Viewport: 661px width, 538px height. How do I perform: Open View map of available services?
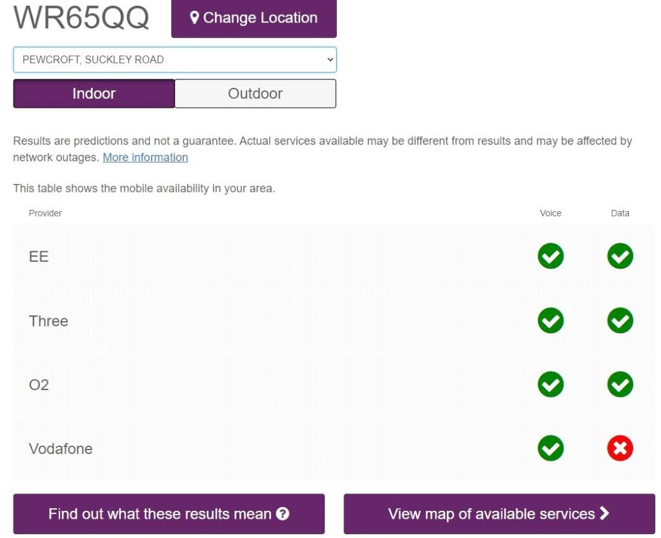pyautogui.click(x=499, y=514)
